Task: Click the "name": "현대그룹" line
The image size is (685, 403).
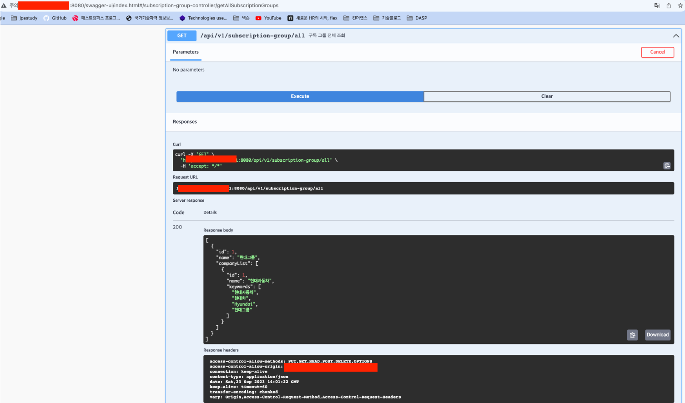Action: (x=238, y=258)
